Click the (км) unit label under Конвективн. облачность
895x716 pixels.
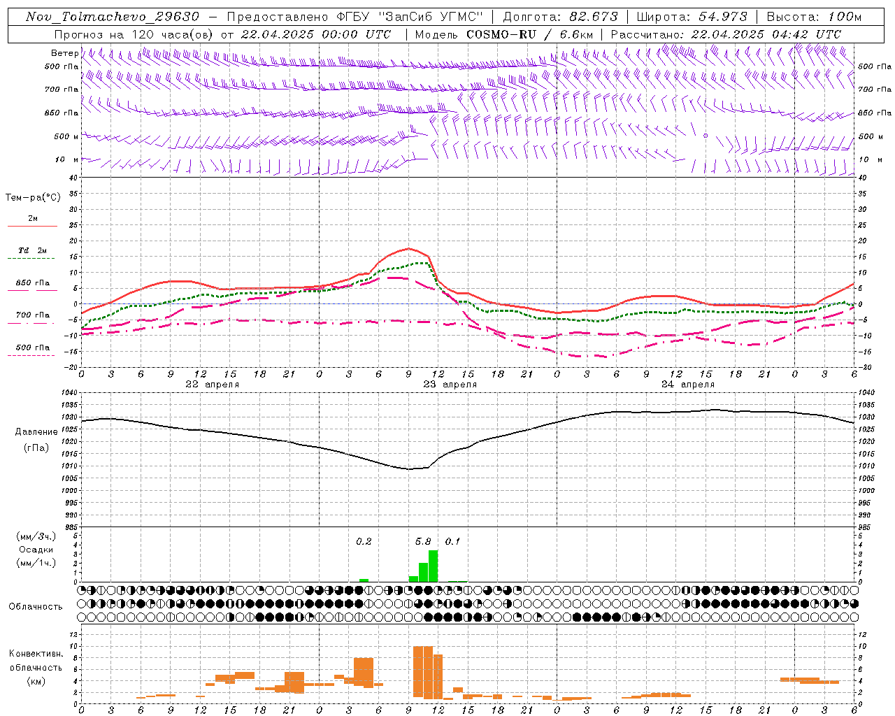[x=36, y=681]
